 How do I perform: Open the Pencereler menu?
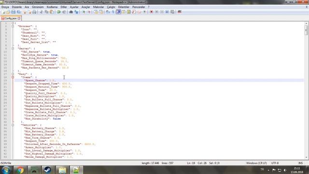(139, 7)
